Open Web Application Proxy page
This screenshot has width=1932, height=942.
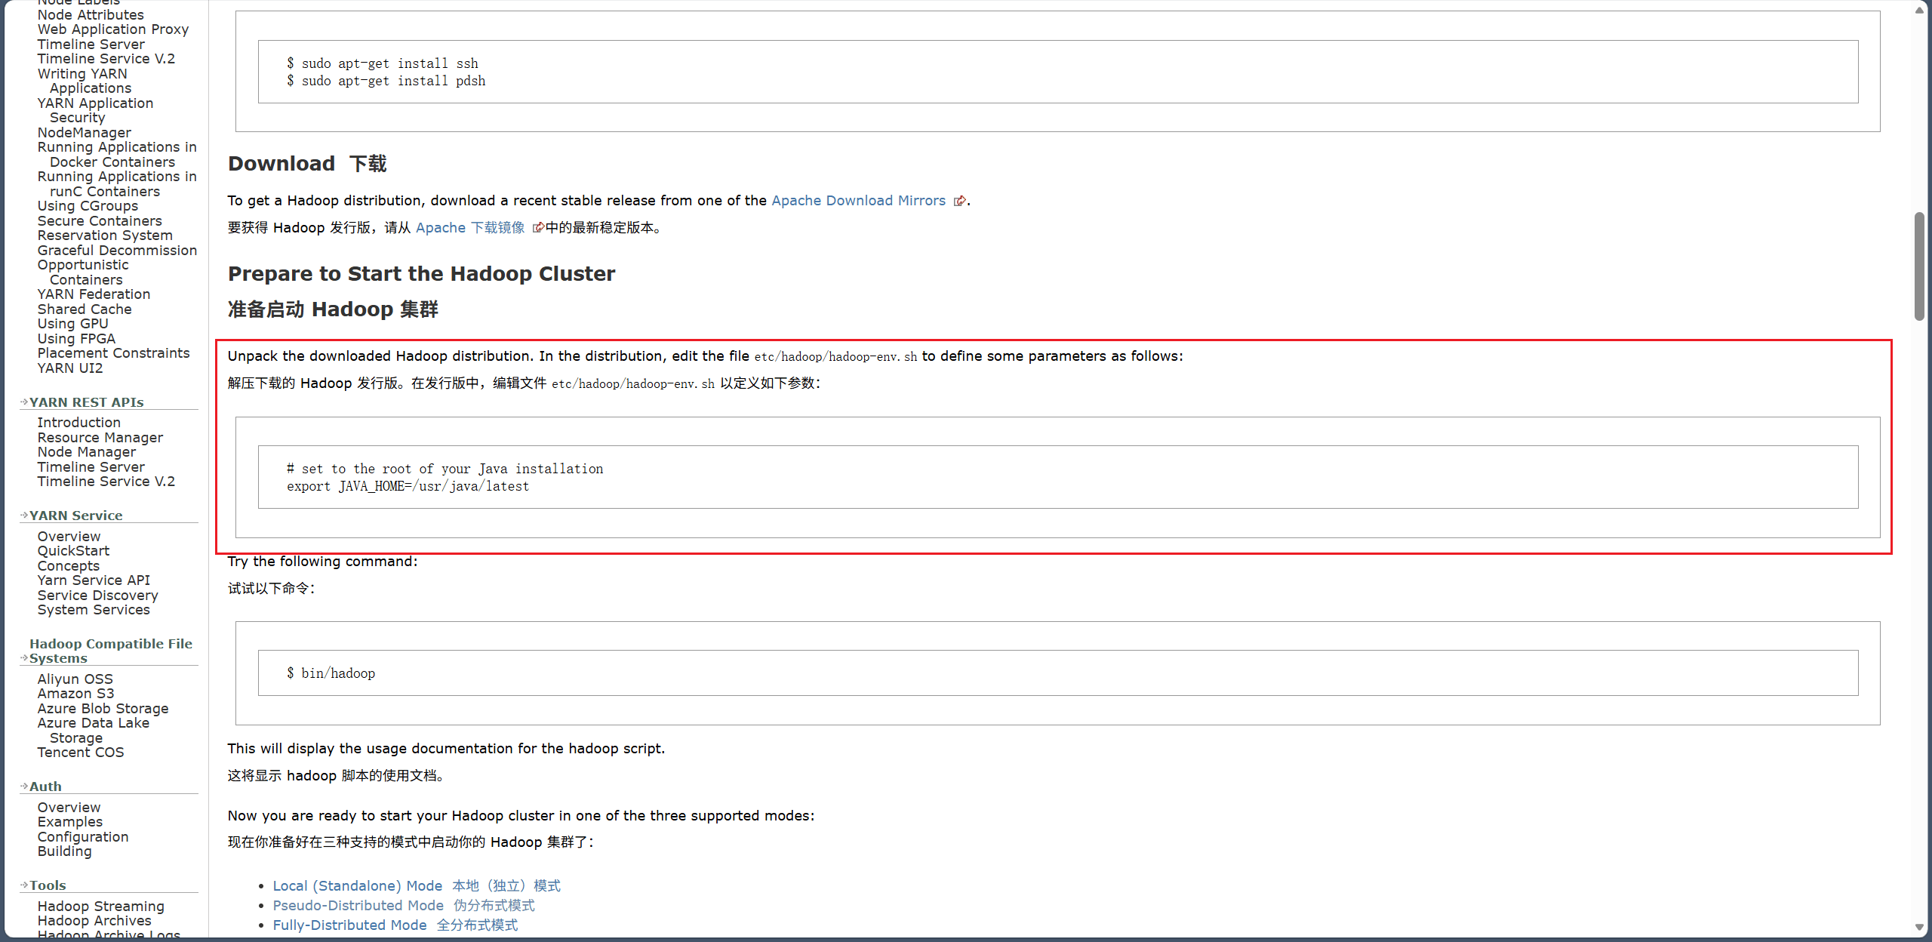click(x=113, y=29)
